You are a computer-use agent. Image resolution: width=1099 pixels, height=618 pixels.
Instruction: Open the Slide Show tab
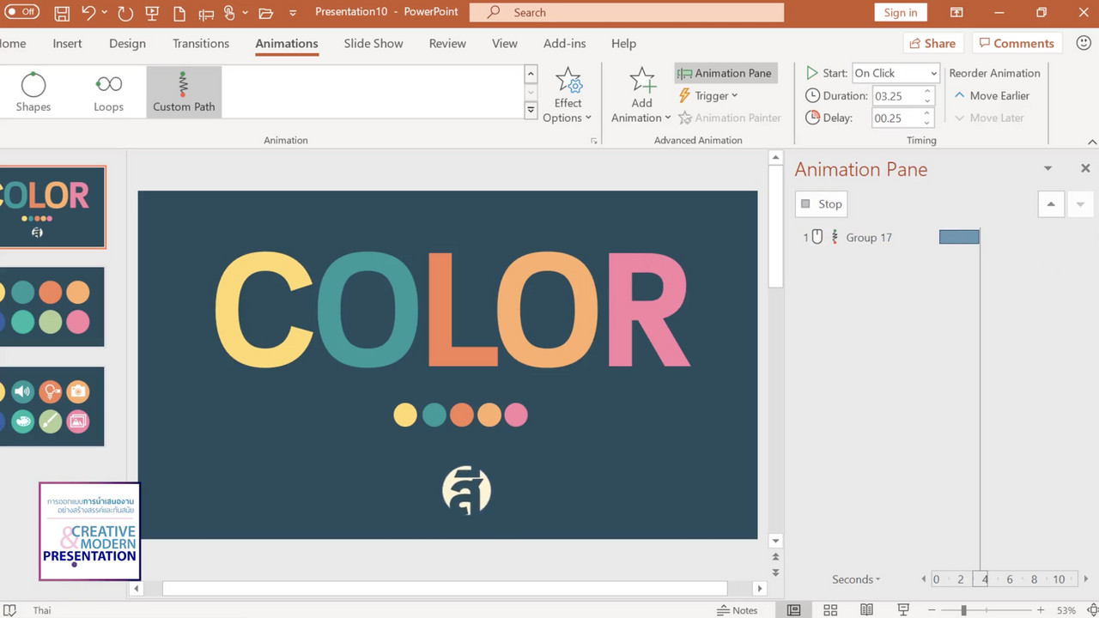[x=373, y=44]
